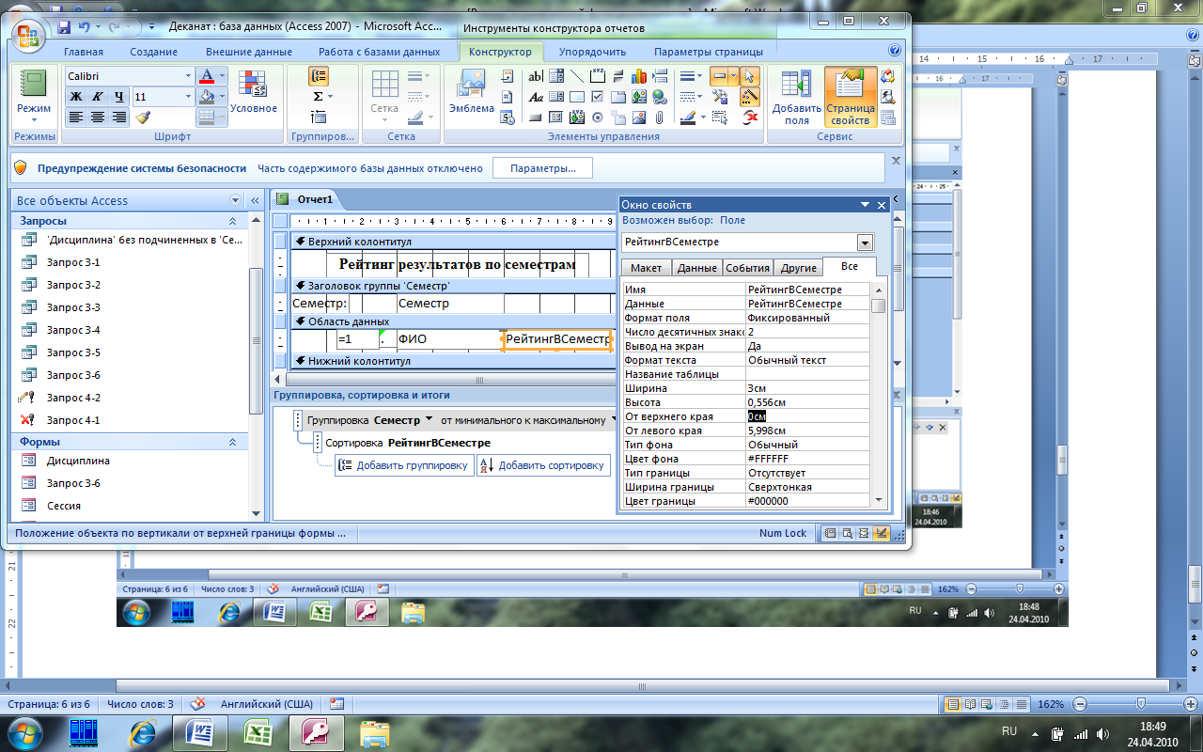Open the Режим view switcher
1203x752 pixels.
point(34,99)
